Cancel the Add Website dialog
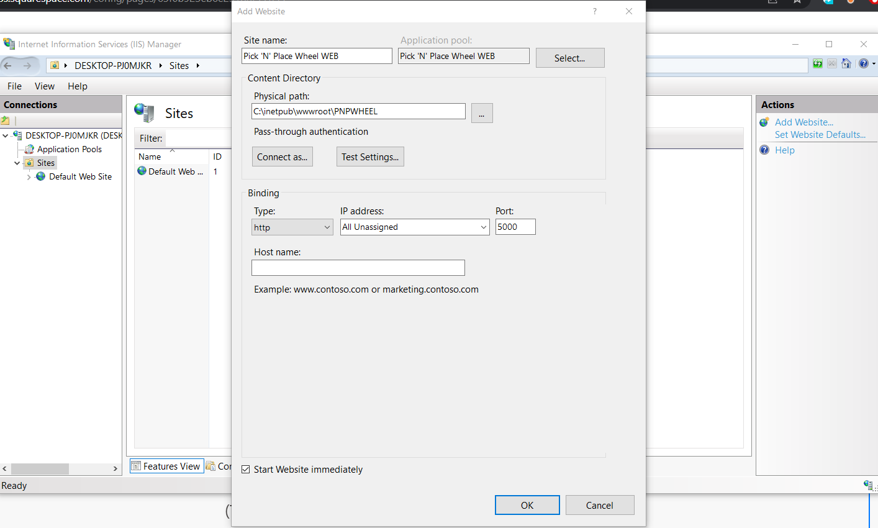The image size is (878, 528). coord(600,505)
